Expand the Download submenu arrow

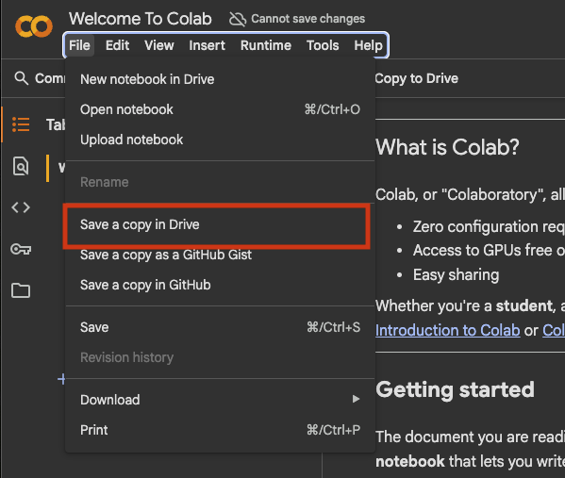[356, 399]
